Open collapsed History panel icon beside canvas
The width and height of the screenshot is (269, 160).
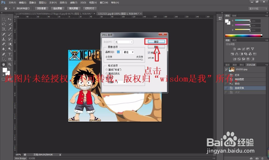click(x=220, y=18)
